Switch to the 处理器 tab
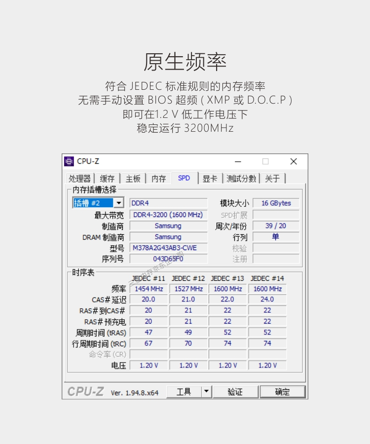 (x=79, y=179)
